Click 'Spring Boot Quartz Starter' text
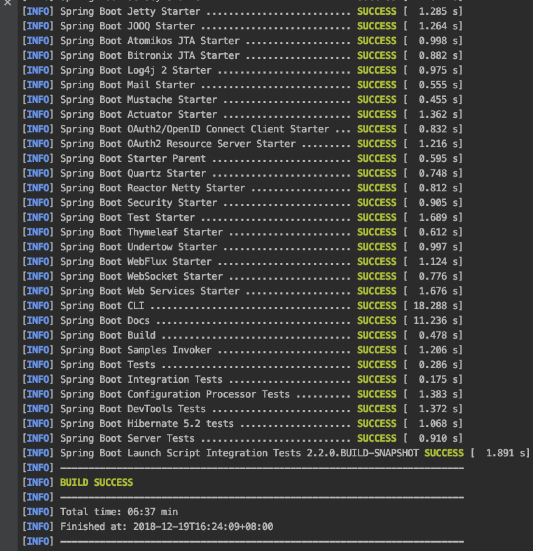The image size is (533, 551). point(133,173)
